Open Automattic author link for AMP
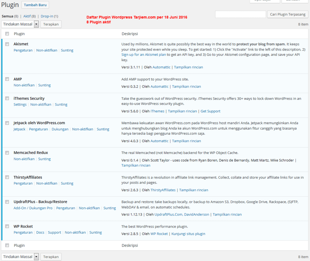This screenshot has height=261, width=310. (159, 86)
